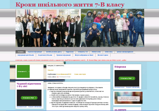
Task: Click green Flash install button under 8 Березня
Action: 127,78
